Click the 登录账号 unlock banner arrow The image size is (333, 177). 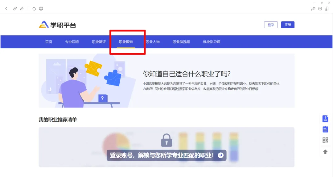pyautogui.click(x=221, y=155)
